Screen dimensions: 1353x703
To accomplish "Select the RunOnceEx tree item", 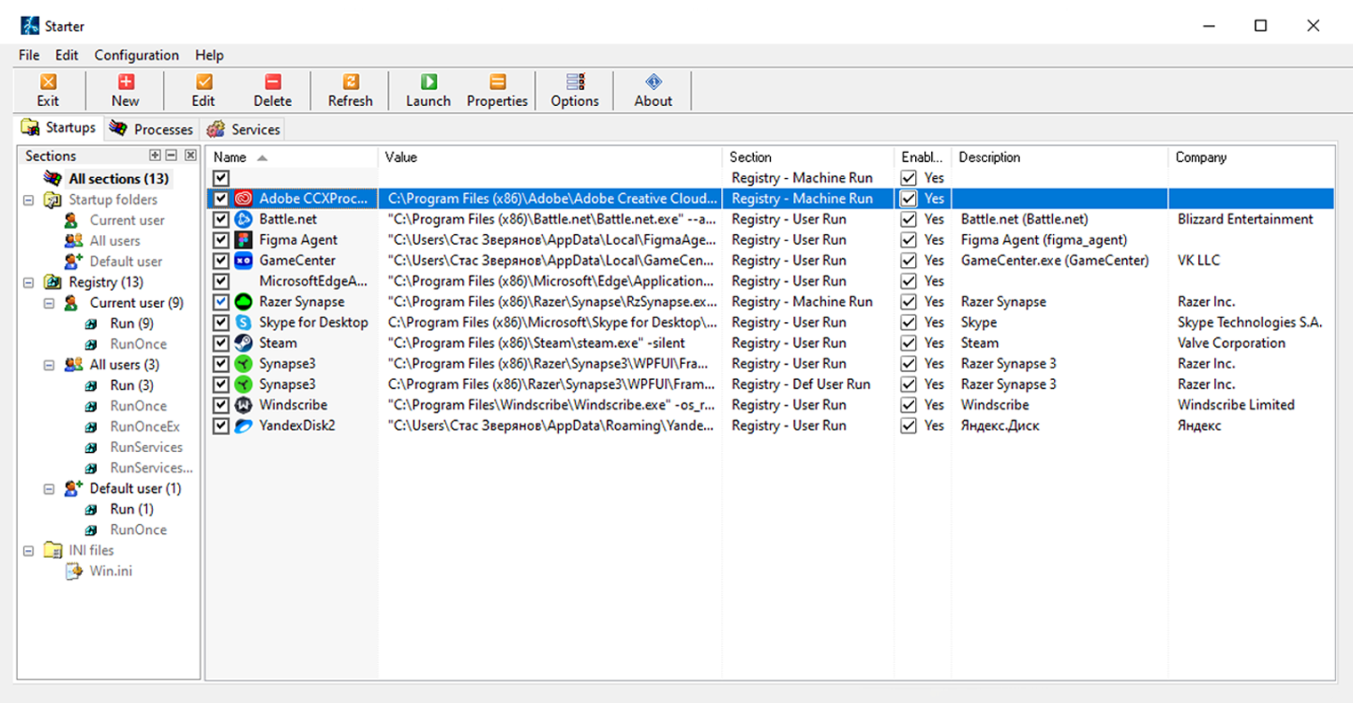I will (x=145, y=426).
